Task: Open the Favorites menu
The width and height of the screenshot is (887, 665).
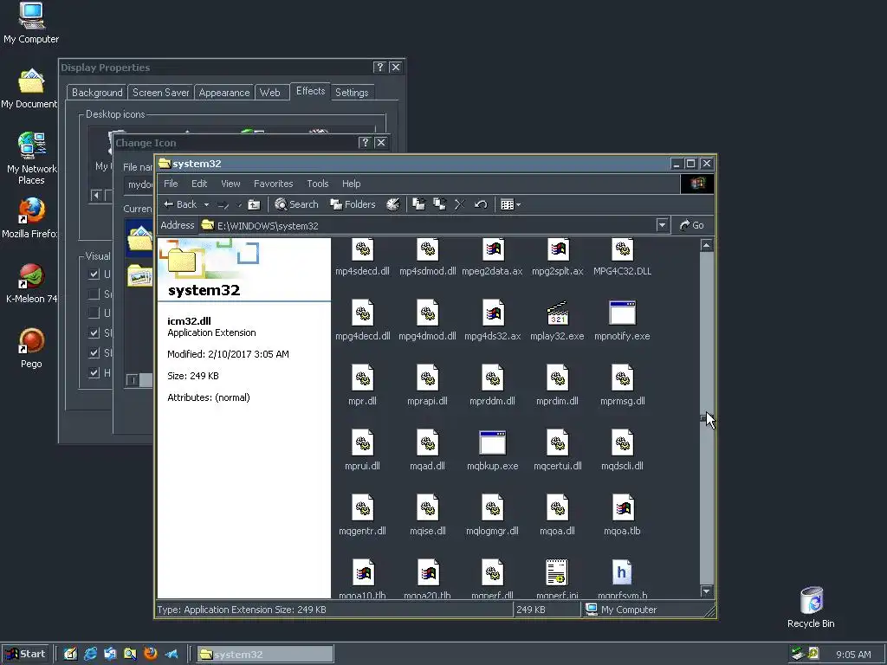Action: [x=273, y=184]
